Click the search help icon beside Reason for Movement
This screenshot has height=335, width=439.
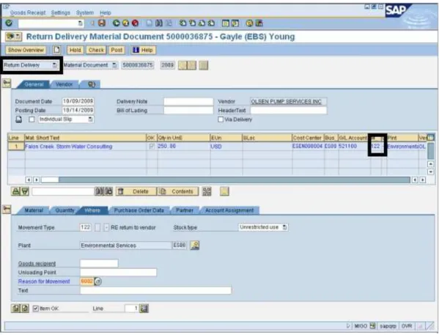point(97,281)
